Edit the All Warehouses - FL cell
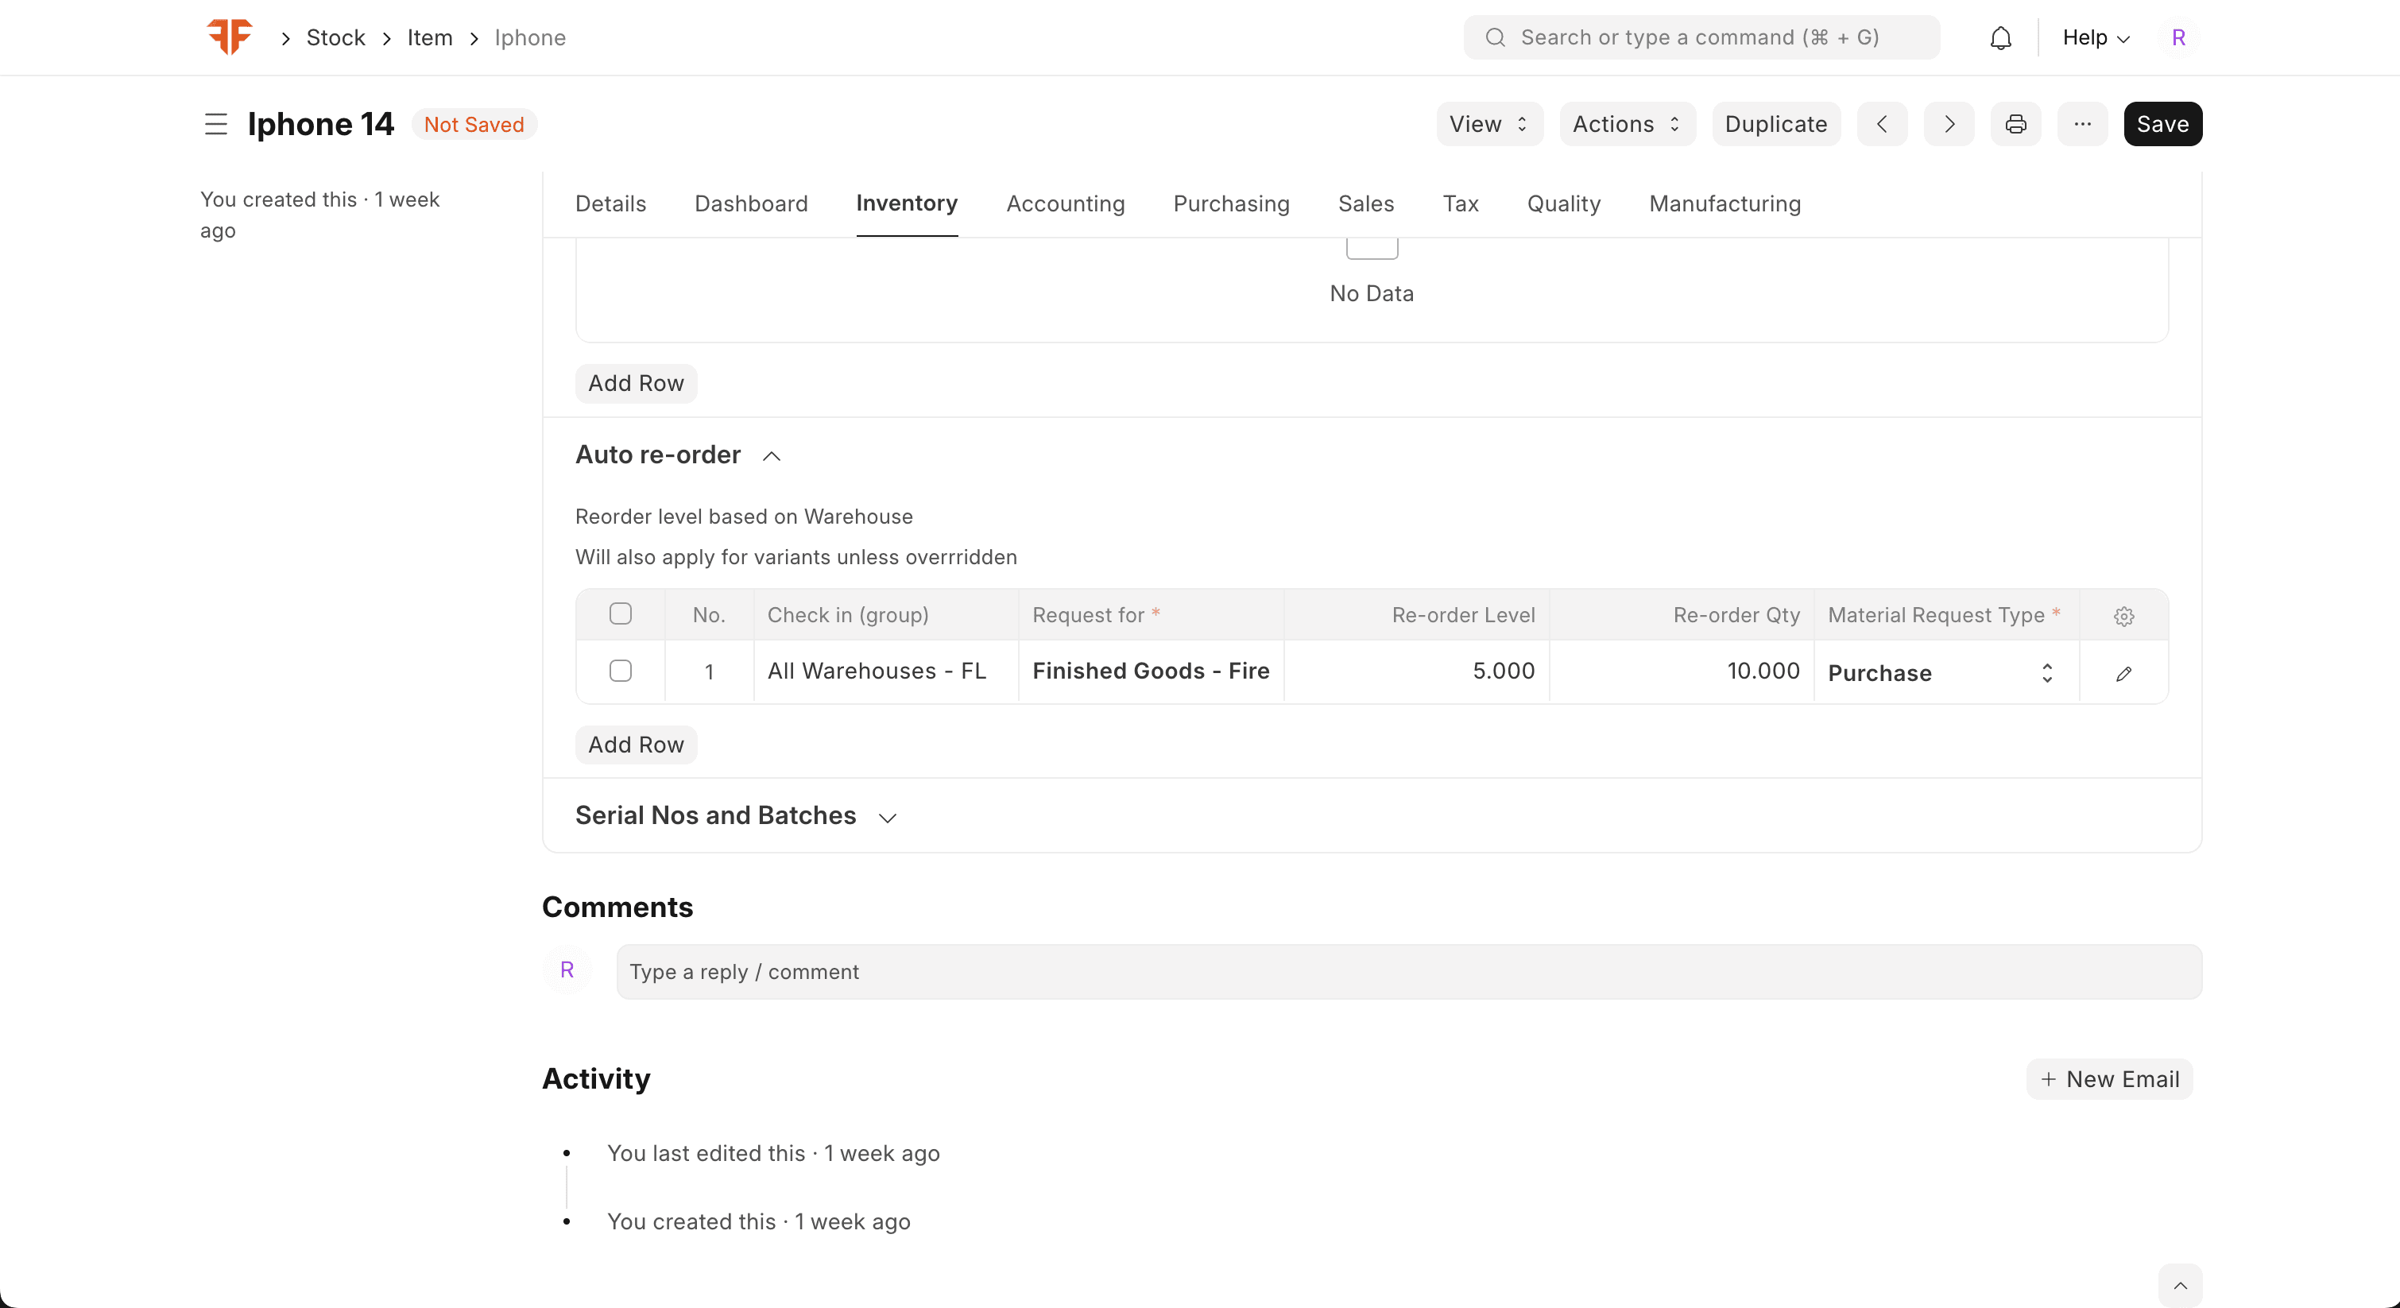This screenshot has height=1308, width=2400. pyautogui.click(x=886, y=671)
